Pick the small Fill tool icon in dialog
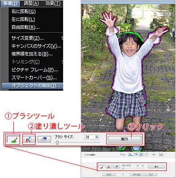 tap(109, 167)
